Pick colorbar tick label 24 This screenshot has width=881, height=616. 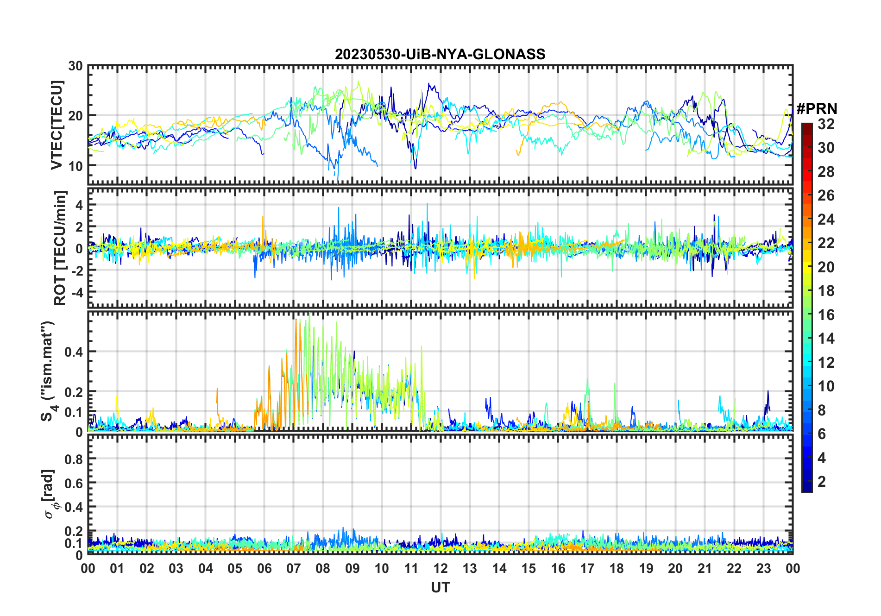tap(826, 220)
